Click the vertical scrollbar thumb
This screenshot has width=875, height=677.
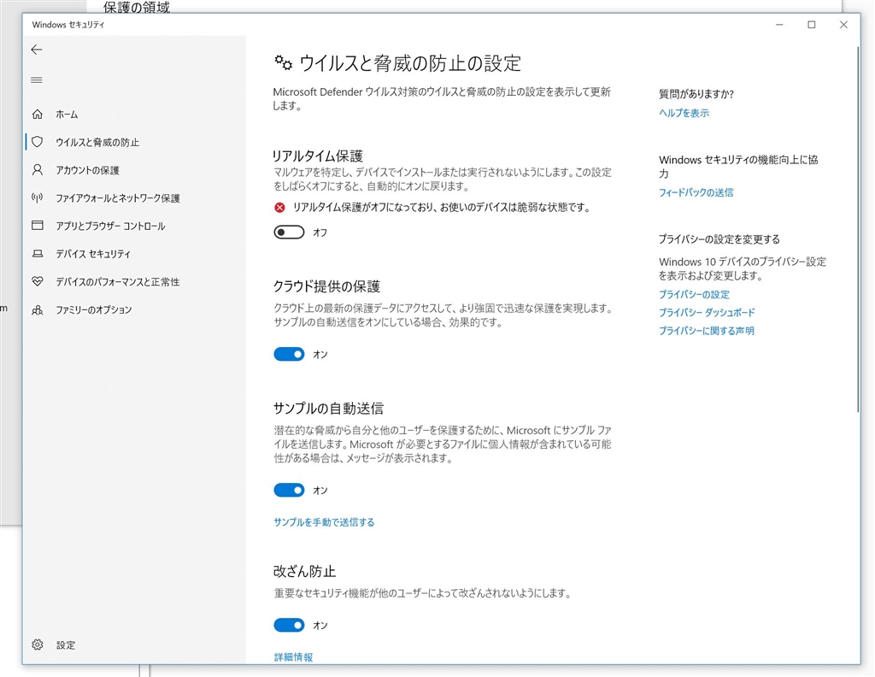coord(858,229)
